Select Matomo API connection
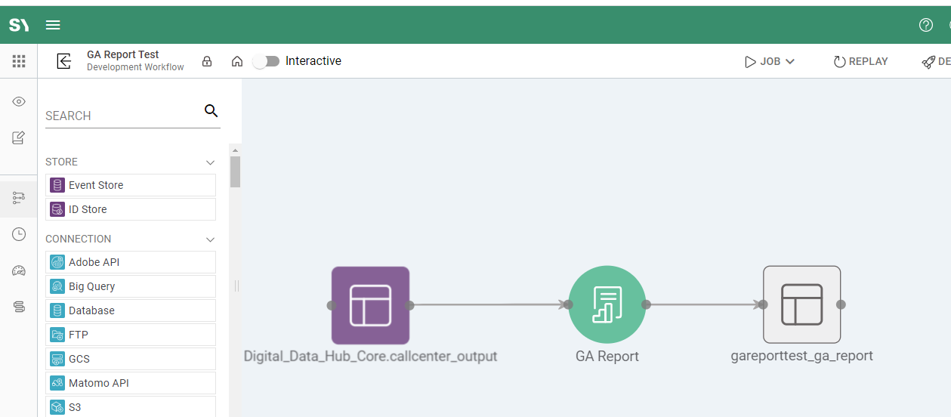The image size is (951, 417). [131, 383]
